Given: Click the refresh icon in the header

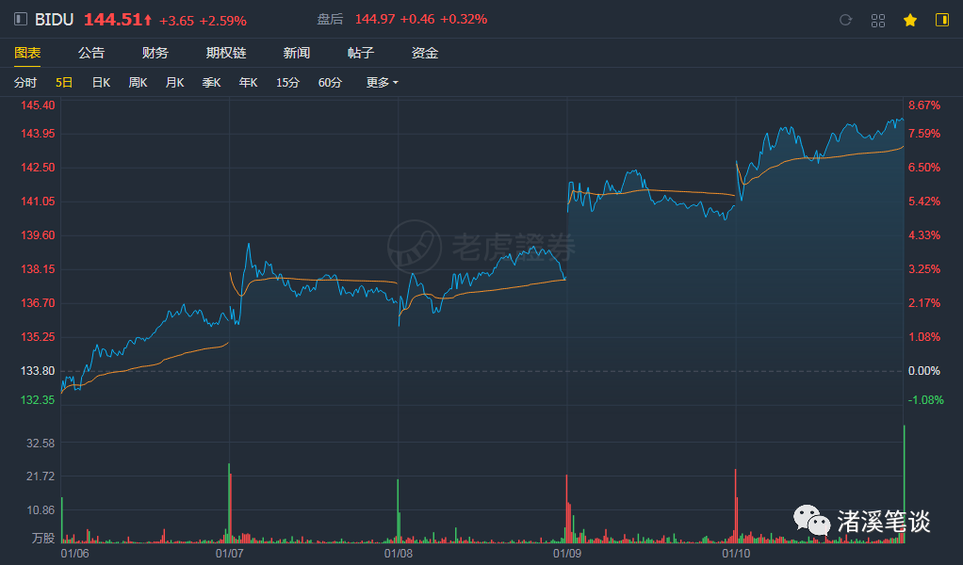Looking at the screenshot, I should 846,20.
